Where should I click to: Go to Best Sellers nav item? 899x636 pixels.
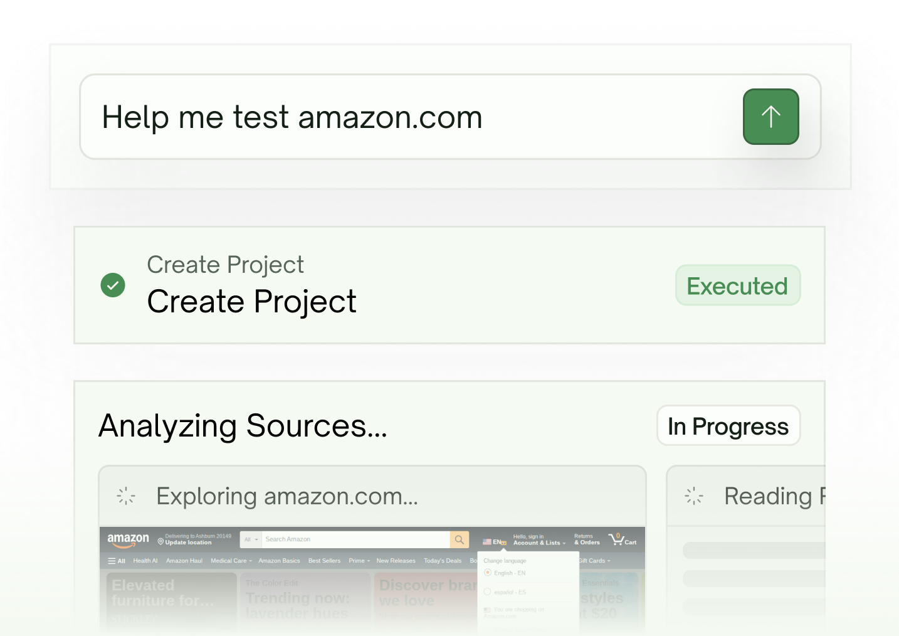click(x=324, y=561)
